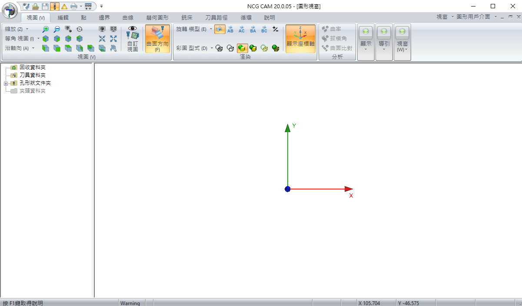Open the round NCG CAM application menu button
This screenshot has height=306, width=522.
(10, 10)
